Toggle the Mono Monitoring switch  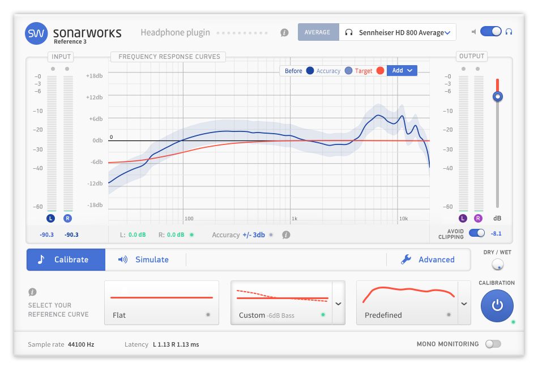(x=493, y=344)
